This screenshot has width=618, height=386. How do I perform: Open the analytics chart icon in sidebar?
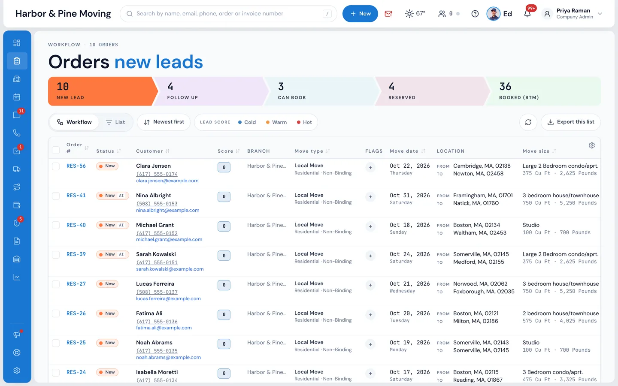(x=17, y=277)
